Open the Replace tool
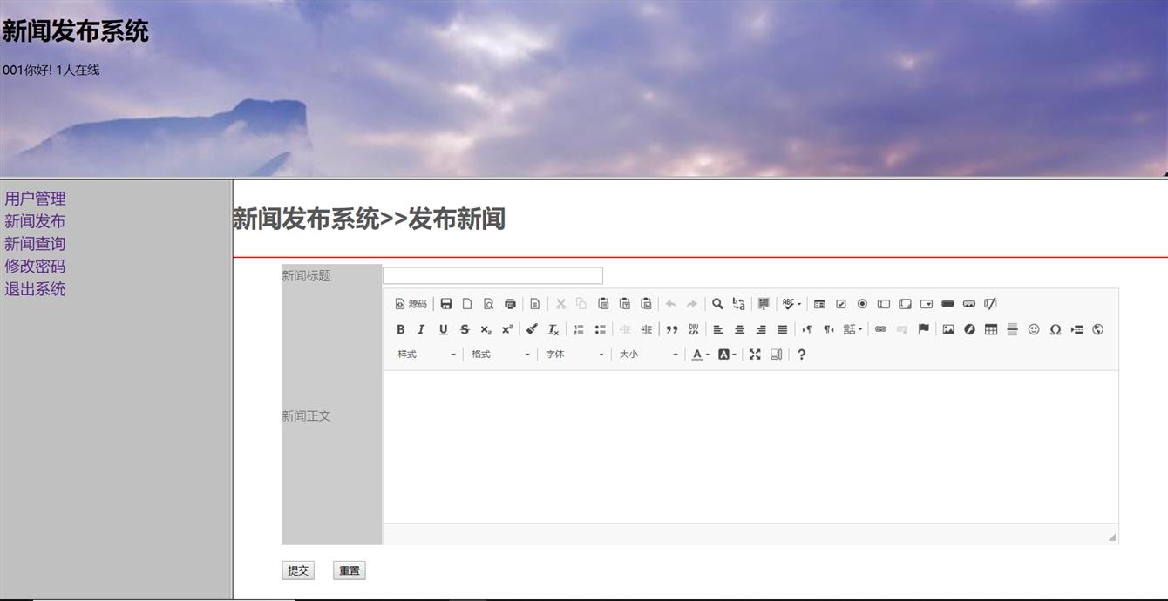This screenshot has height=601, width=1168. click(x=738, y=304)
